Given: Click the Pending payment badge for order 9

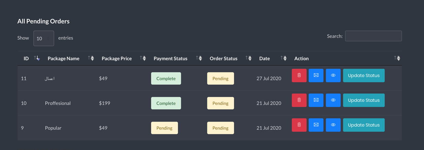Looking at the screenshot, I should coord(165,128).
